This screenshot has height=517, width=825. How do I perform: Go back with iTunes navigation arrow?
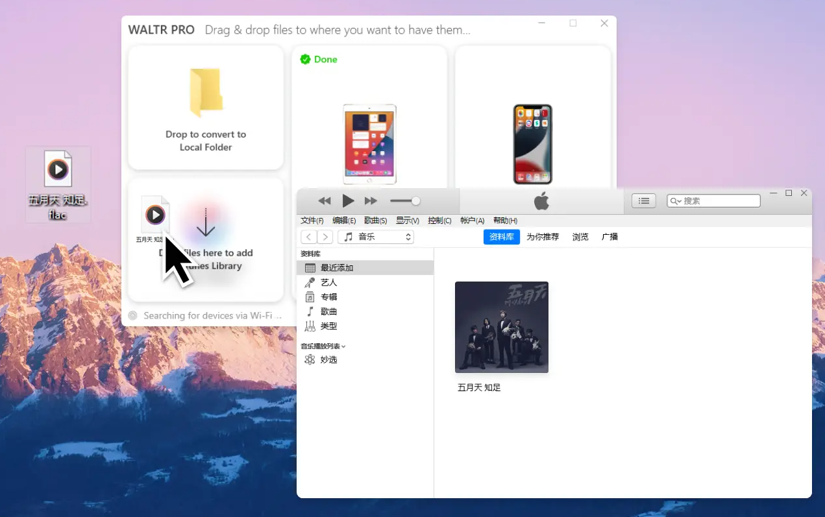(309, 237)
